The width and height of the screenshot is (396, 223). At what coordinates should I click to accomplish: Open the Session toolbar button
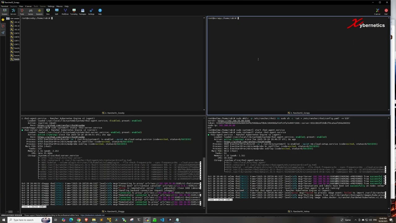4,12
